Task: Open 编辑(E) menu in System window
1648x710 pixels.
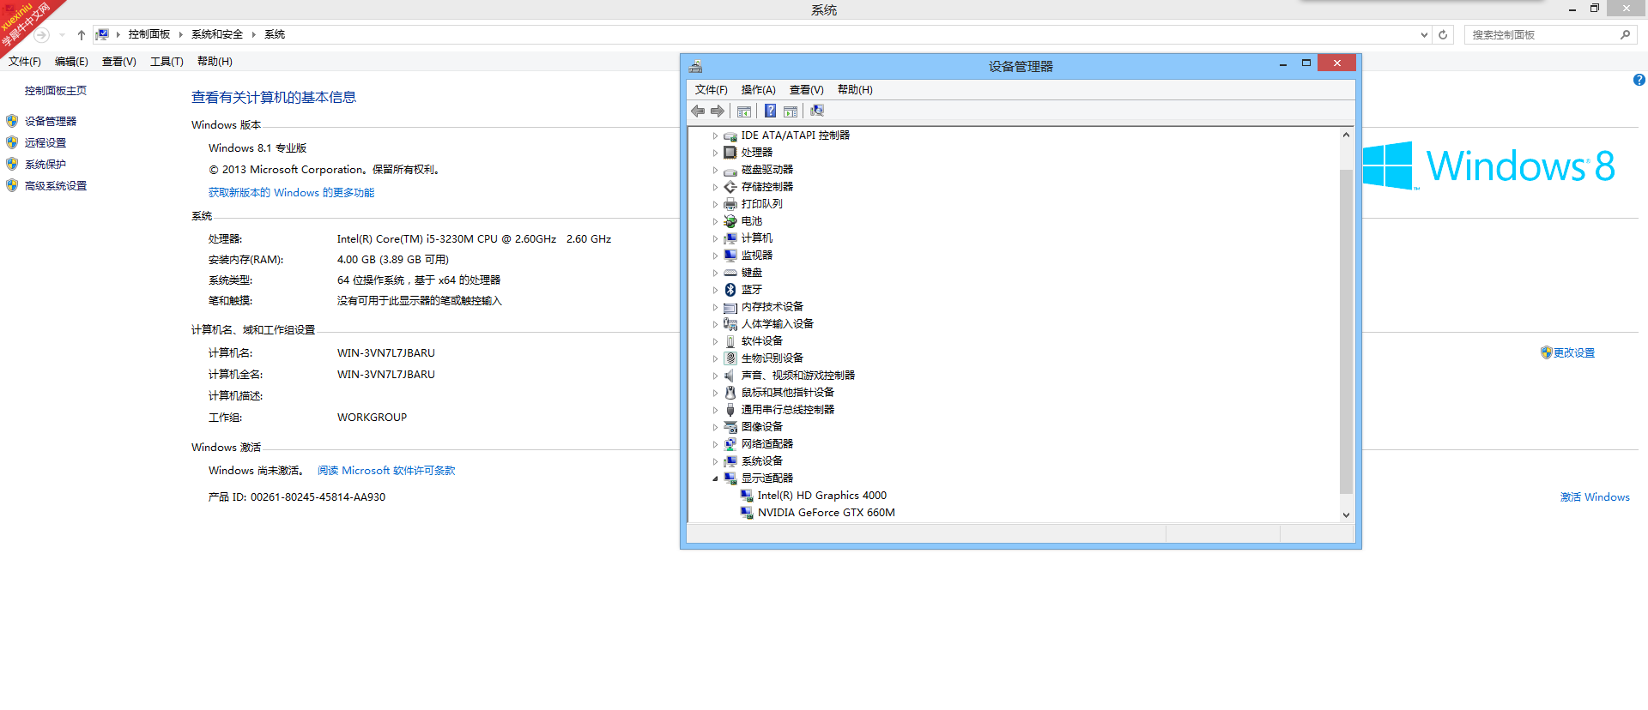Action: click(x=71, y=62)
